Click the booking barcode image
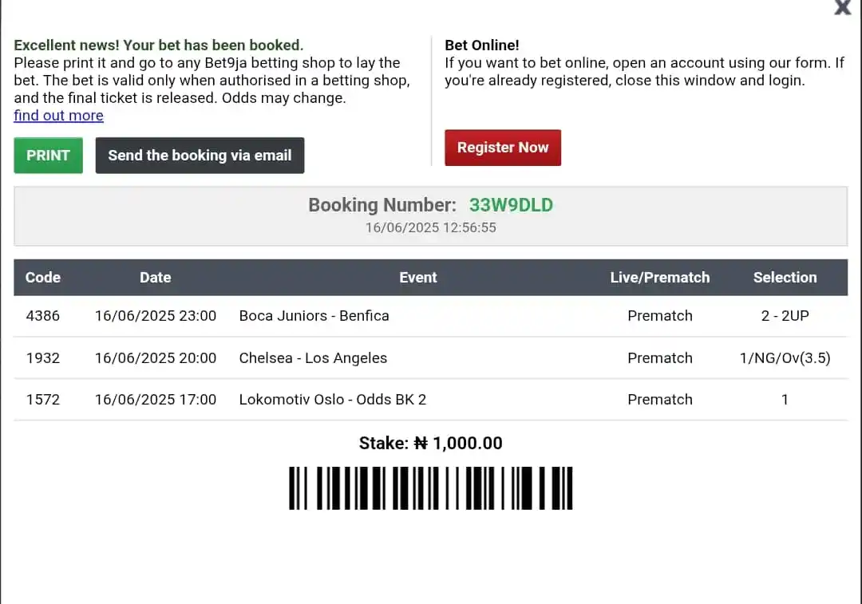Screen dimensions: 862x604 [430, 488]
